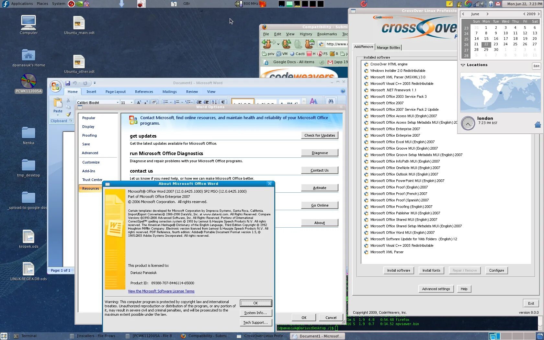Open the Mailings ribbon tab
Image resolution: width=544 pixels, height=340 pixels.
170,92
